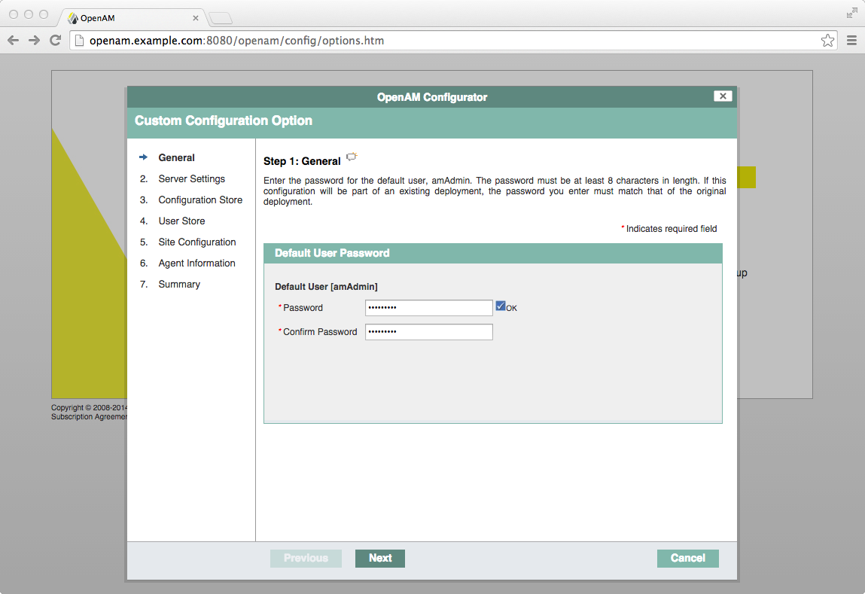Click the Custom Configuration Option title
The width and height of the screenshot is (865, 594).
pos(224,120)
